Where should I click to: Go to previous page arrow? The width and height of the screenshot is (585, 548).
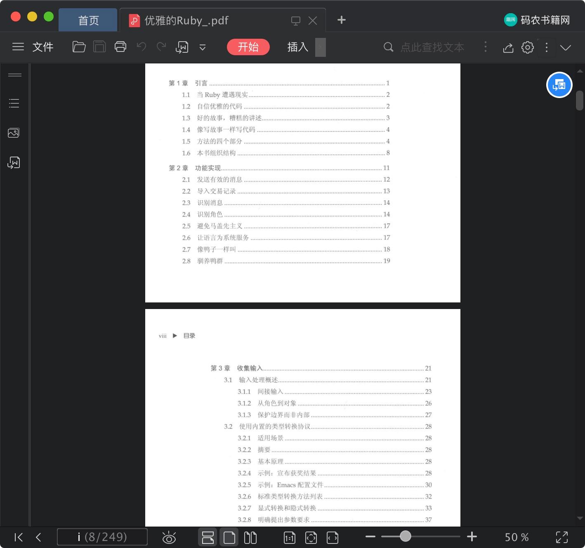39,537
